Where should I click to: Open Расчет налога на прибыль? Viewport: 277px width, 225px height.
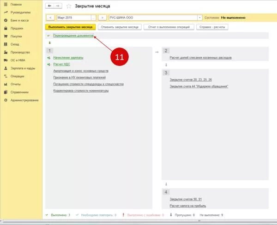click(188, 206)
